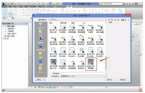Select 基于填充图案的公制 template file
The height and width of the screenshot is (93, 145).
[x=53, y=64]
